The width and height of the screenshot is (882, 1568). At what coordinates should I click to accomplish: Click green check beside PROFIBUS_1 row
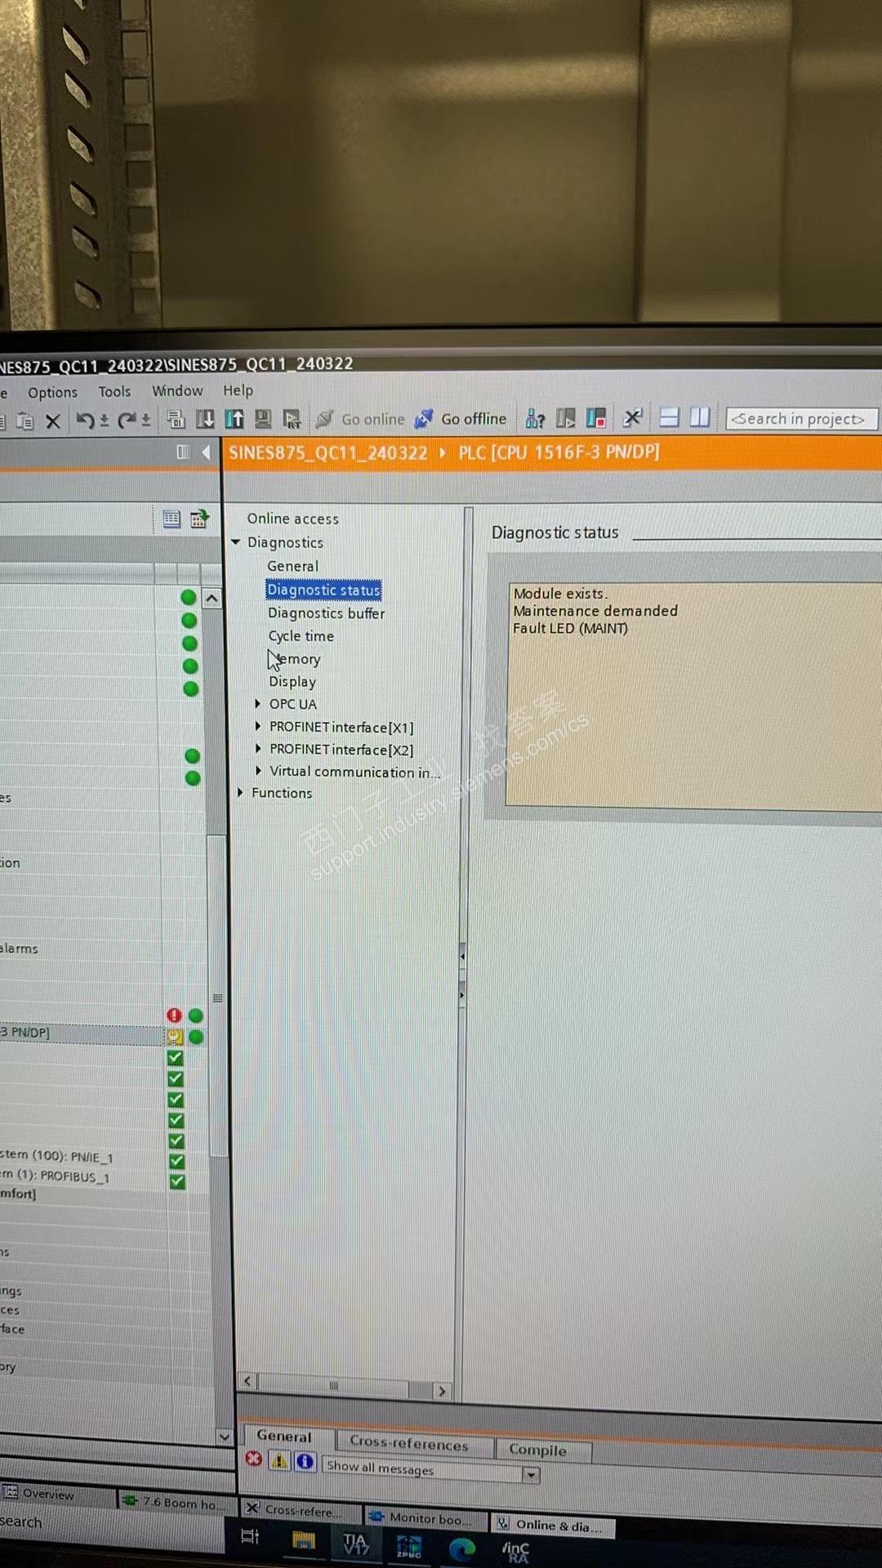click(177, 1181)
